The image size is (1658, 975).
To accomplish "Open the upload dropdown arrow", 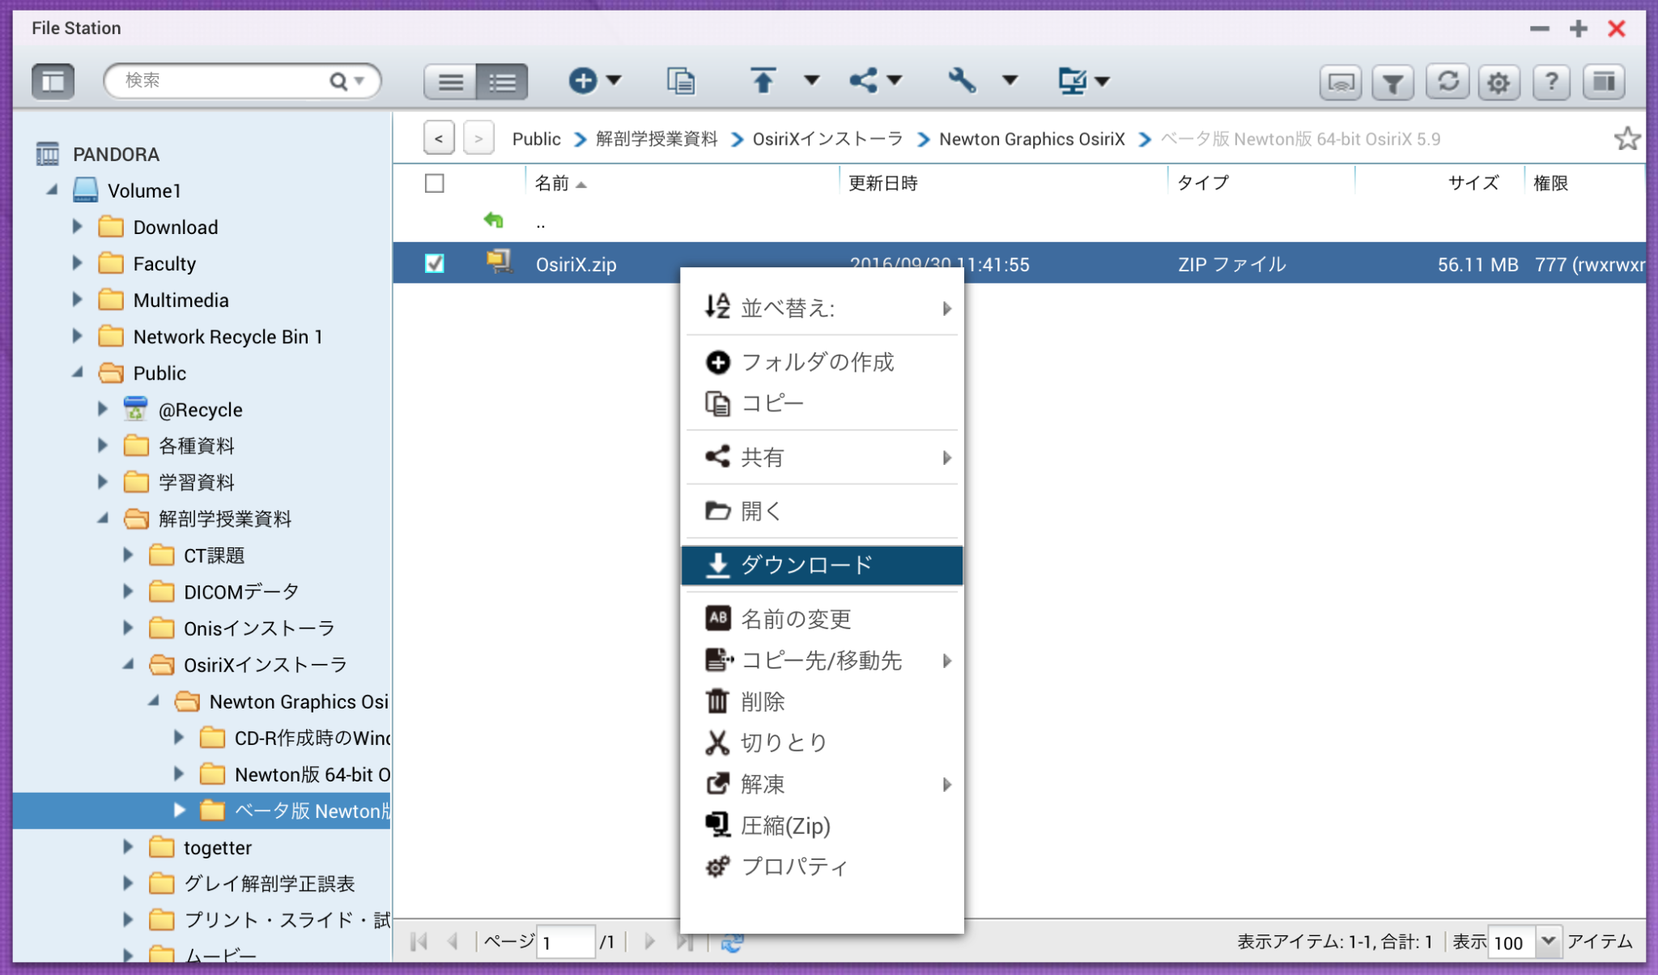I will pyautogui.click(x=811, y=80).
